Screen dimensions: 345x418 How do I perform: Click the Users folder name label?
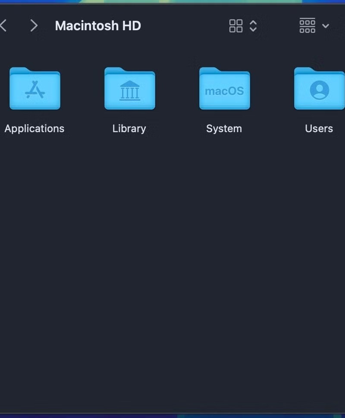tap(319, 128)
